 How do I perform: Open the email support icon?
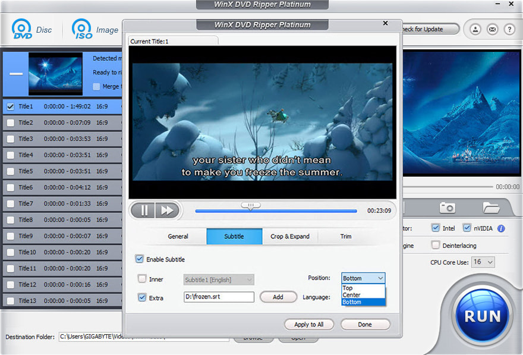click(x=492, y=29)
